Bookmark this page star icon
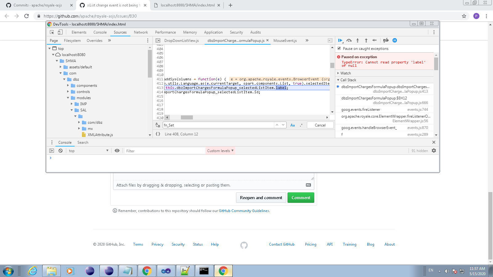The width and height of the screenshot is (493, 277). (464, 16)
